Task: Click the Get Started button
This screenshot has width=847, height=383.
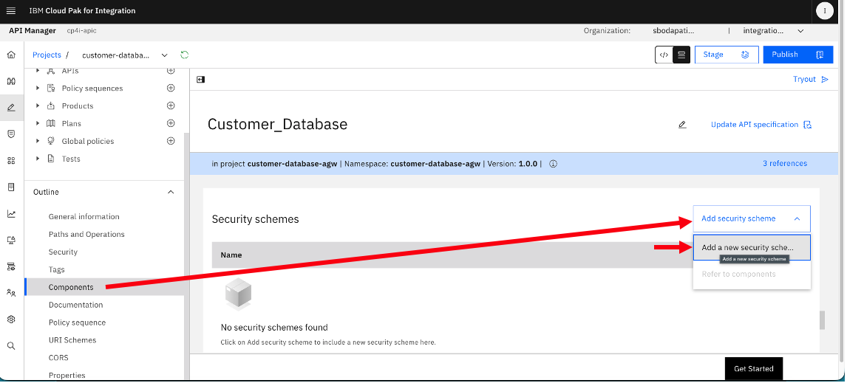Action: (x=754, y=369)
